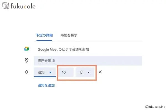This screenshot has height=110, width=166.
Task: Click the fukucale calendar logo icon
Action: (6, 5)
